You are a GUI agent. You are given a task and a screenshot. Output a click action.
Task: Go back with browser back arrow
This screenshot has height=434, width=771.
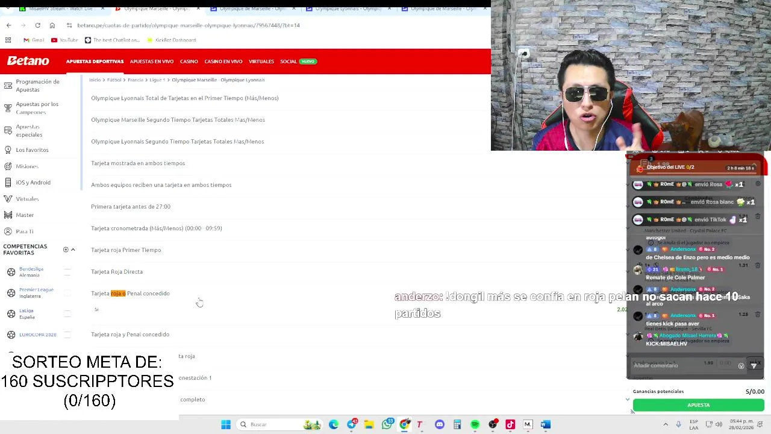point(8,25)
